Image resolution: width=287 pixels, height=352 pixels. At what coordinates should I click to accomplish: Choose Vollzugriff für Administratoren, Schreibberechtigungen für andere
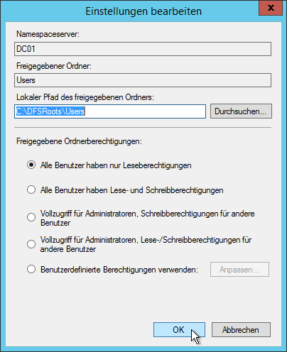(31, 217)
